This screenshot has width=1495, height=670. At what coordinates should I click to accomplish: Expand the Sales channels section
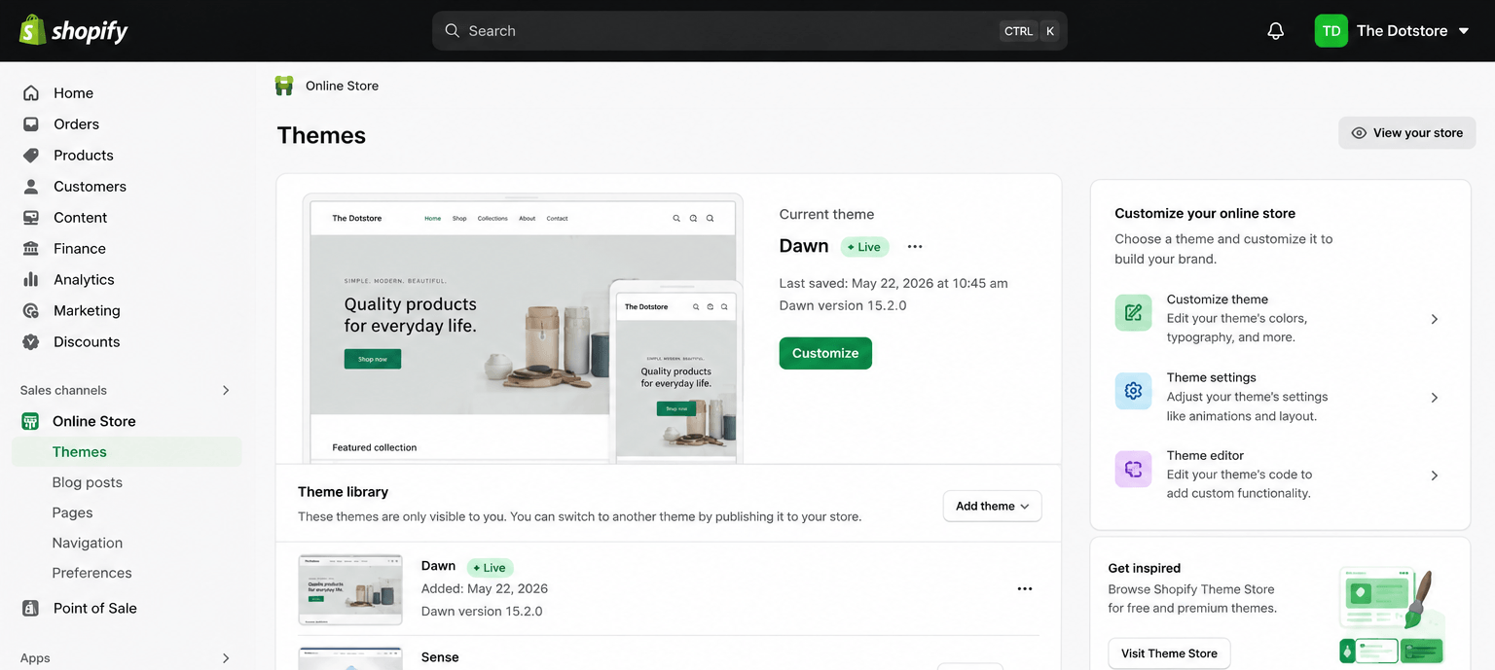tap(226, 390)
